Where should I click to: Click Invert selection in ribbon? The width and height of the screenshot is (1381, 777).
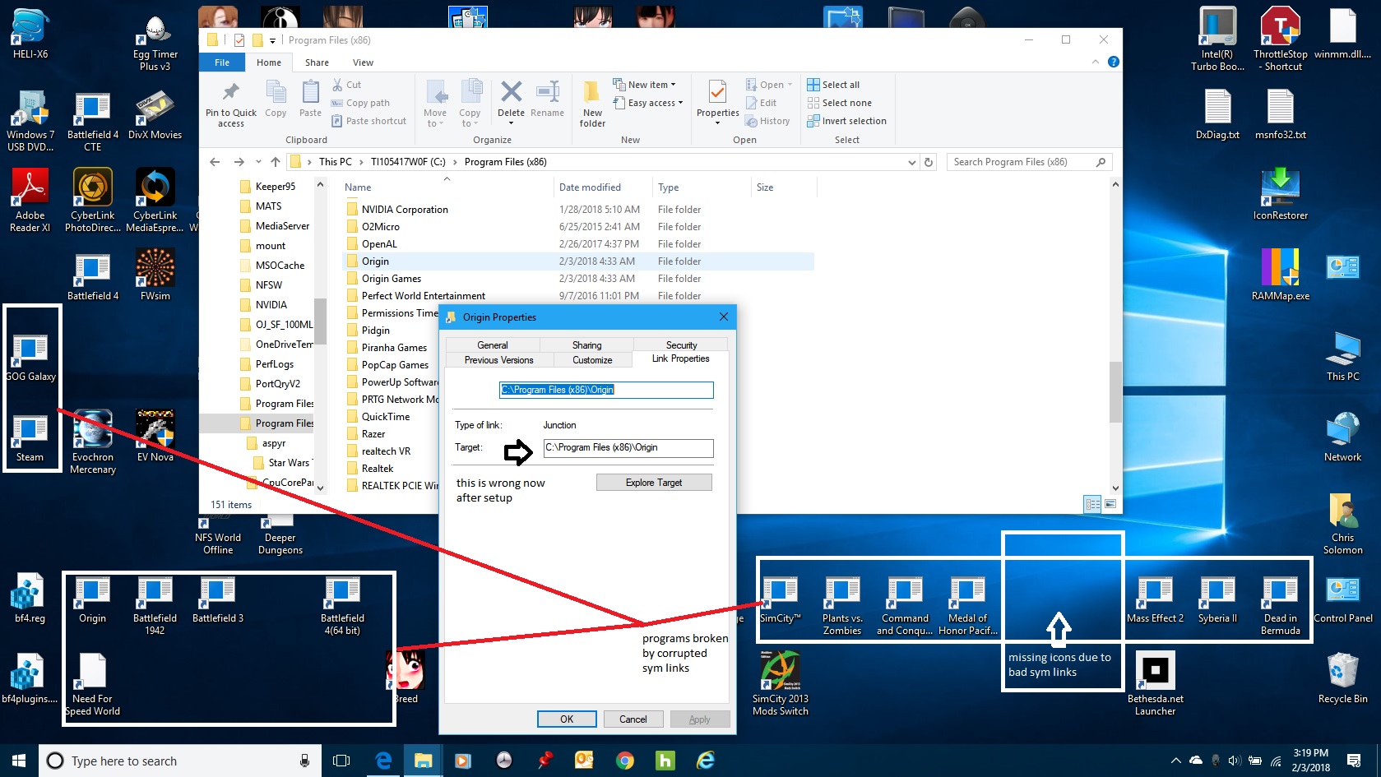point(846,121)
